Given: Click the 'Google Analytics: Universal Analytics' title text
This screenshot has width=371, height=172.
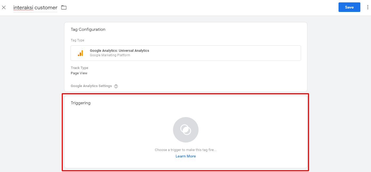Looking at the screenshot, I should coord(119,51).
